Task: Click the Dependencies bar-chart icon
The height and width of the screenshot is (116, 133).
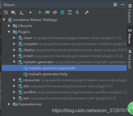Action: pos(15,104)
